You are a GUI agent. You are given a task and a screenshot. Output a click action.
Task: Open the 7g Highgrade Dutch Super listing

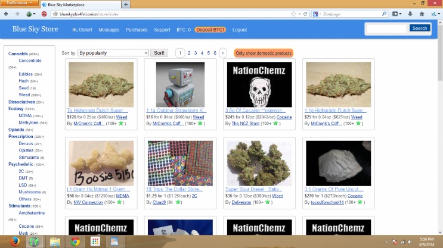(97, 111)
